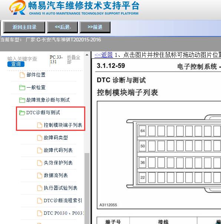Click terminal 50 in the connector diagram

tap(142, 146)
